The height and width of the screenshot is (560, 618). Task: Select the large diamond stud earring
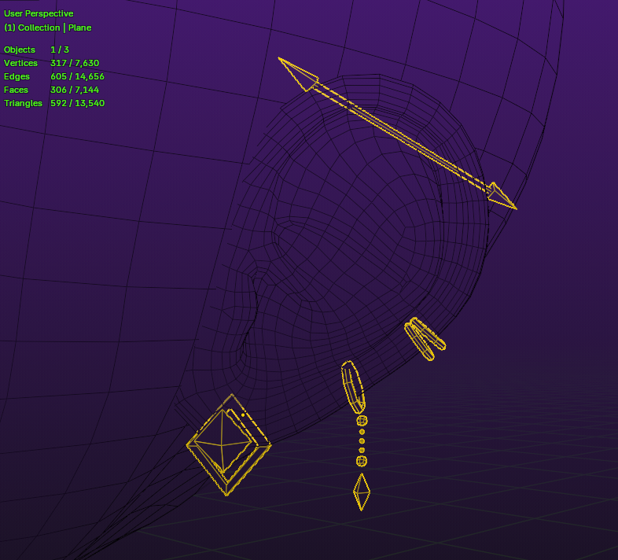pyautogui.click(x=227, y=446)
